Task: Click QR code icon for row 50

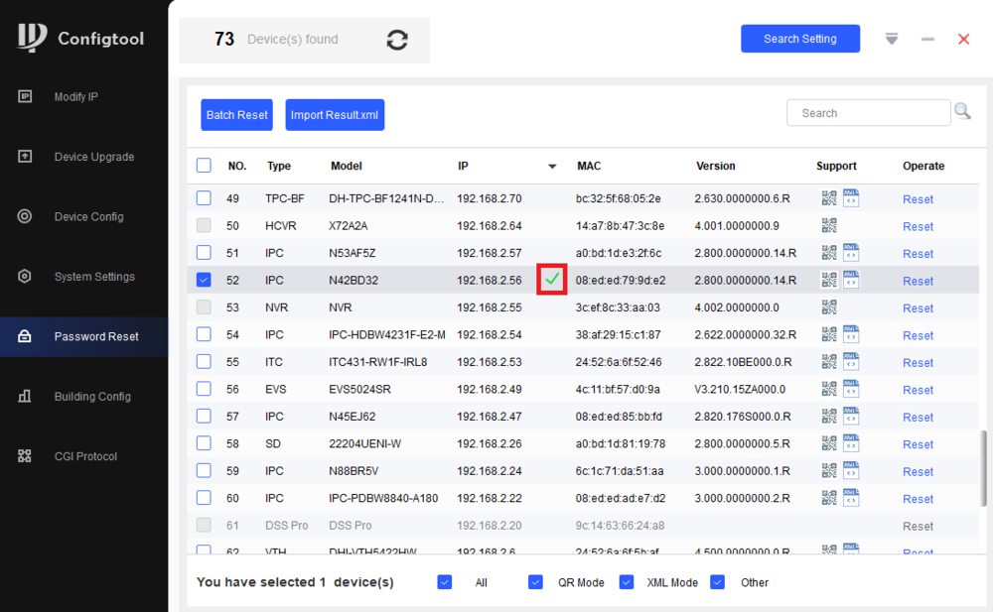Action: coord(829,225)
